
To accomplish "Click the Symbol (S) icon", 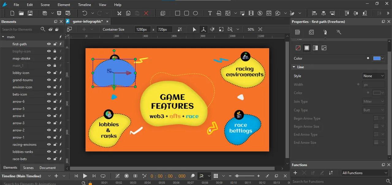I will pyautogui.click(x=260, y=13).
